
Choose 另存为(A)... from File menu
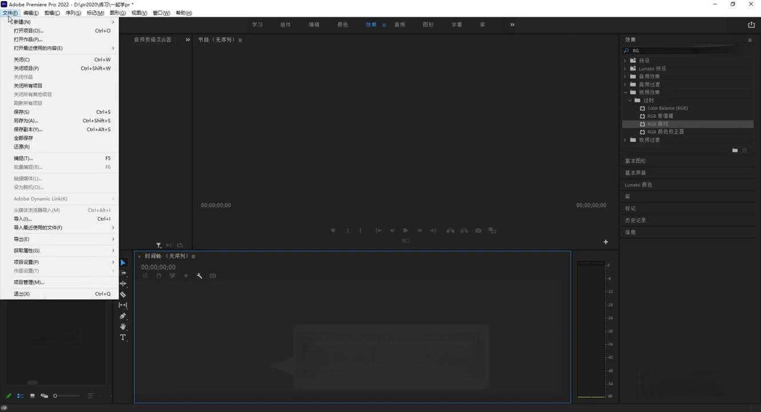(26, 121)
